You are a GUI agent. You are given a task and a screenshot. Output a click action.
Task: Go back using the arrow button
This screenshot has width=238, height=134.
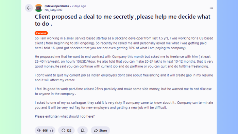[29, 8]
